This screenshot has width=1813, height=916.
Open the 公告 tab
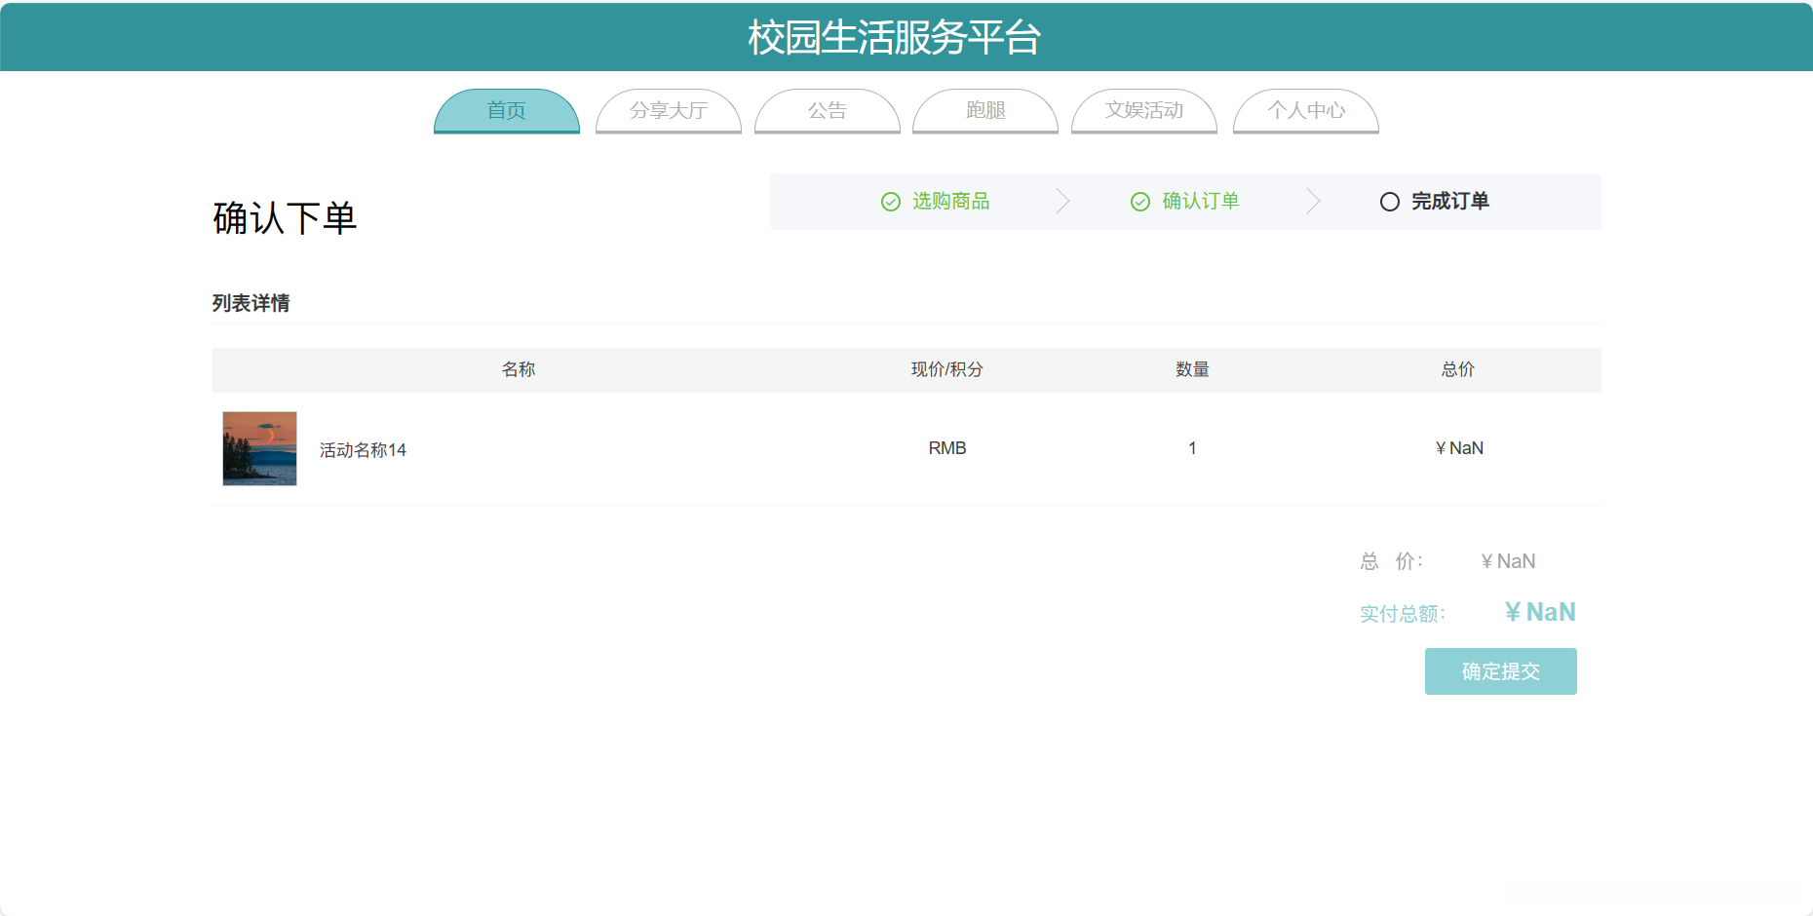pyautogui.click(x=827, y=111)
